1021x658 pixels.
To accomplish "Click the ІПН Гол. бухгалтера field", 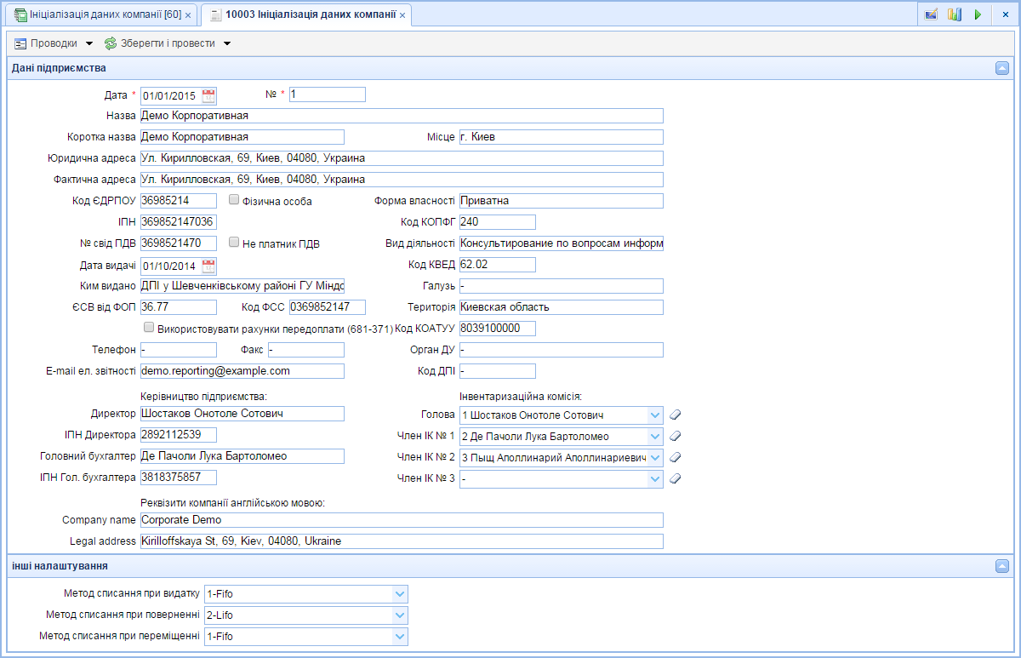I will pyautogui.click(x=179, y=478).
